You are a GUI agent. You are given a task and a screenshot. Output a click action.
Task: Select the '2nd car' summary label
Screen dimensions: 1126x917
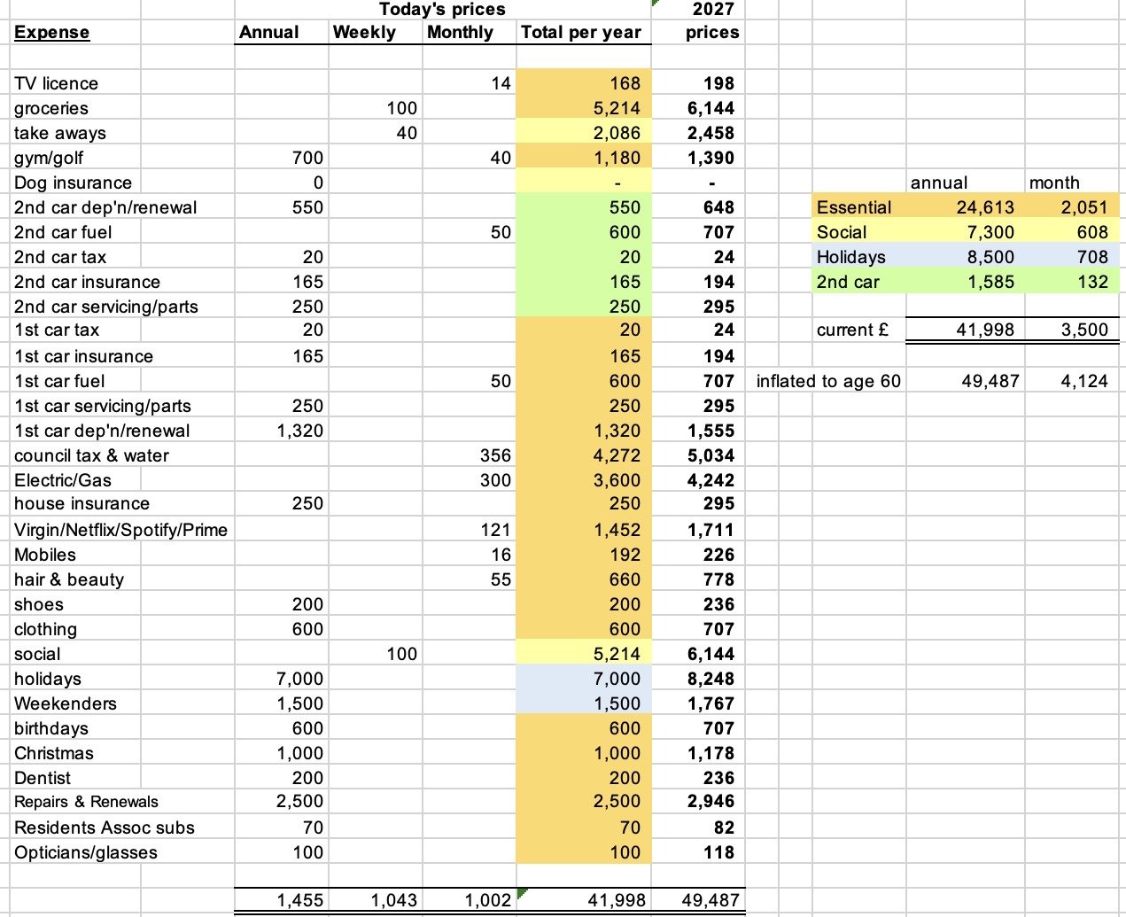click(x=848, y=282)
